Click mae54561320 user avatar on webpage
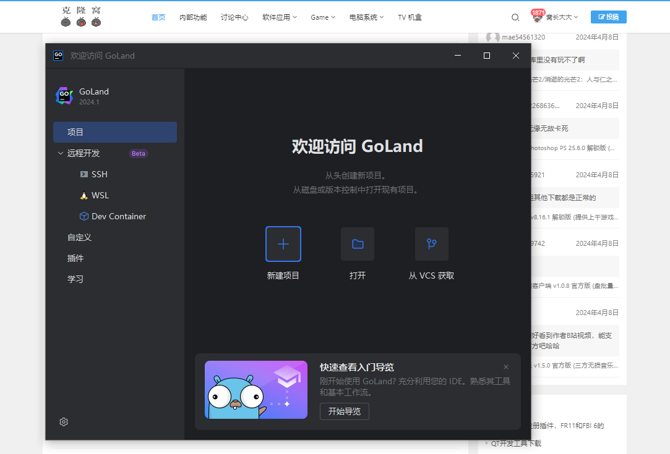This screenshot has width=670, height=454. tap(492, 37)
